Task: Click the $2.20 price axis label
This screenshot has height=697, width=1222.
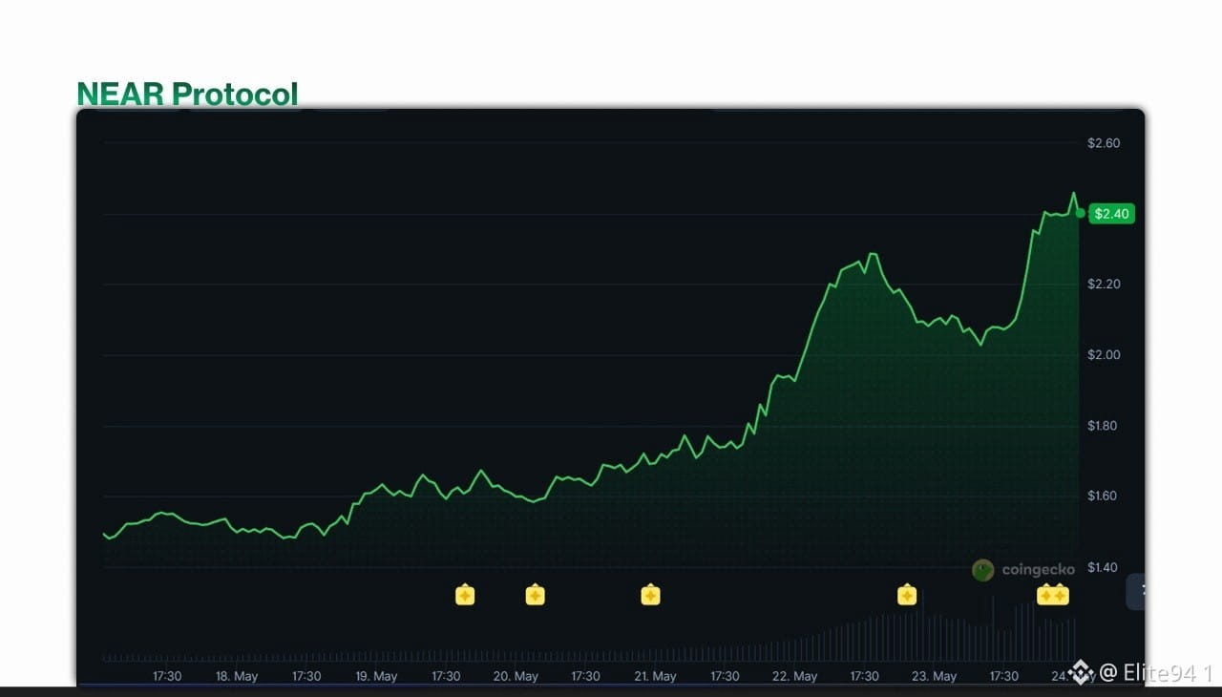Action: (x=1104, y=285)
